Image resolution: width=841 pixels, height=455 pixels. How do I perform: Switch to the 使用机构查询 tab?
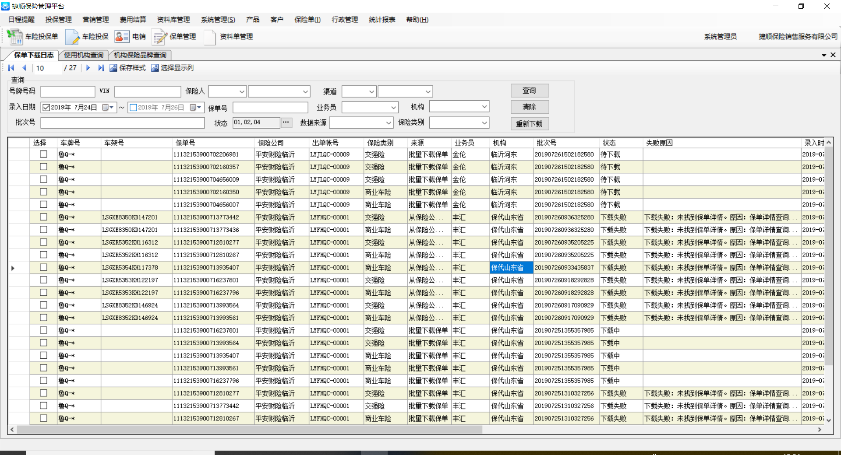pos(84,55)
